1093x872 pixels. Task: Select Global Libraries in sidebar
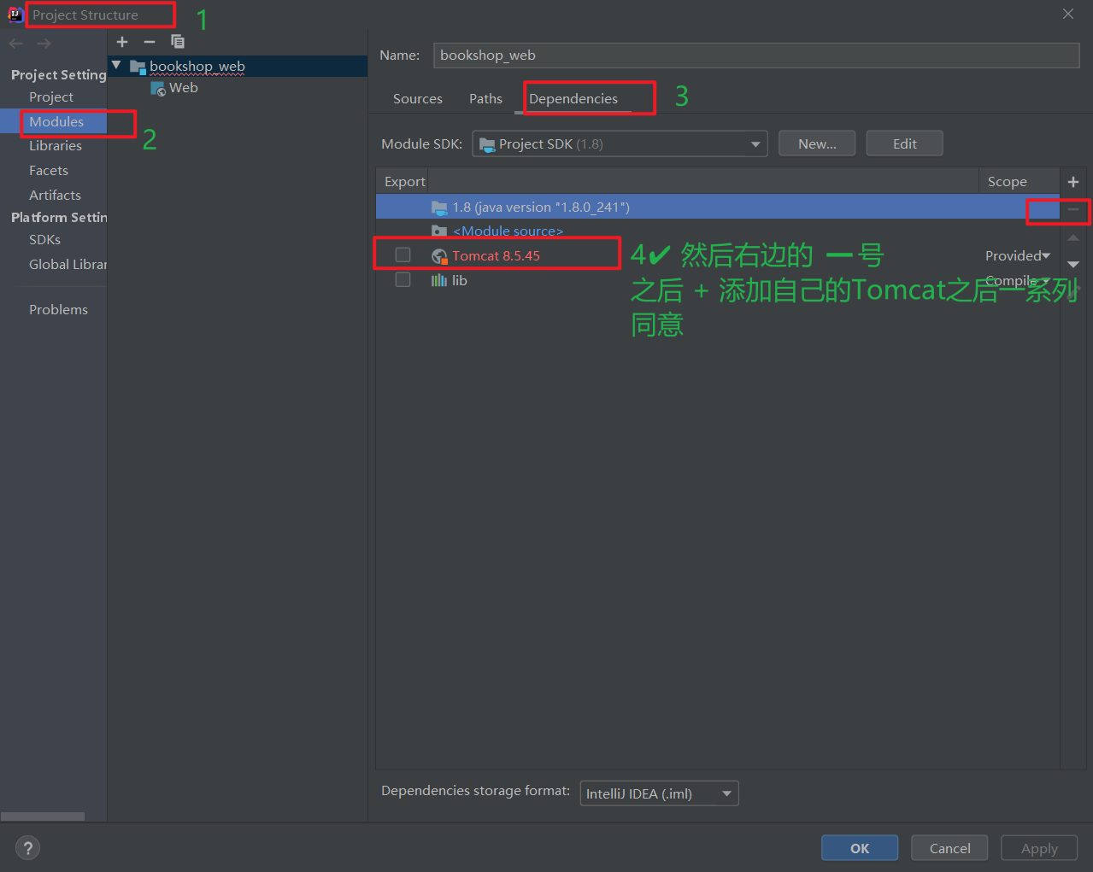[68, 265]
